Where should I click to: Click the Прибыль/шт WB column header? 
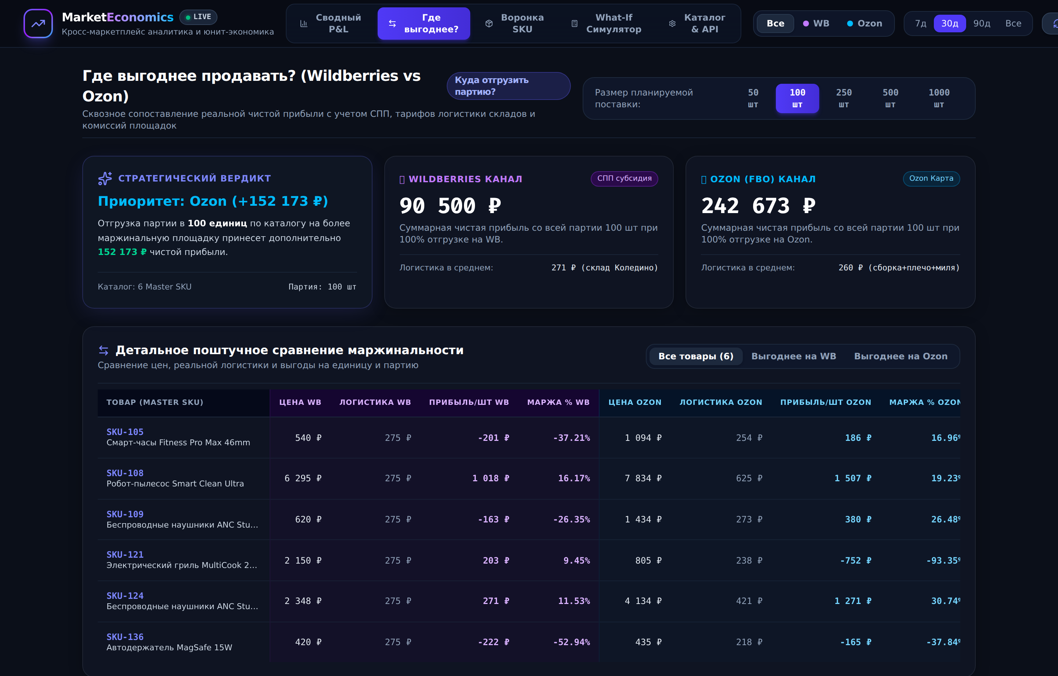[469, 402]
